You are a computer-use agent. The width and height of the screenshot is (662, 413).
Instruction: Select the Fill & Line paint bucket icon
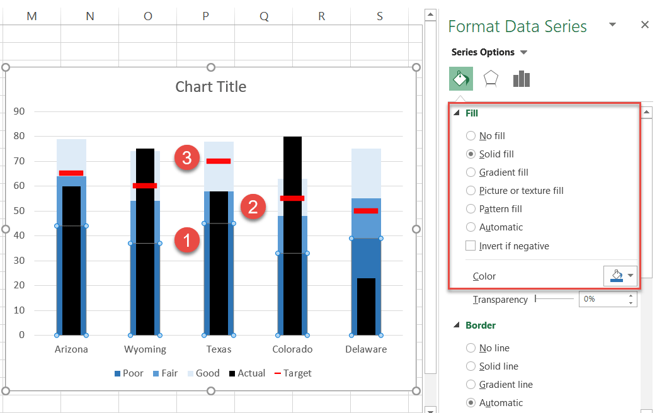[460, 78]
